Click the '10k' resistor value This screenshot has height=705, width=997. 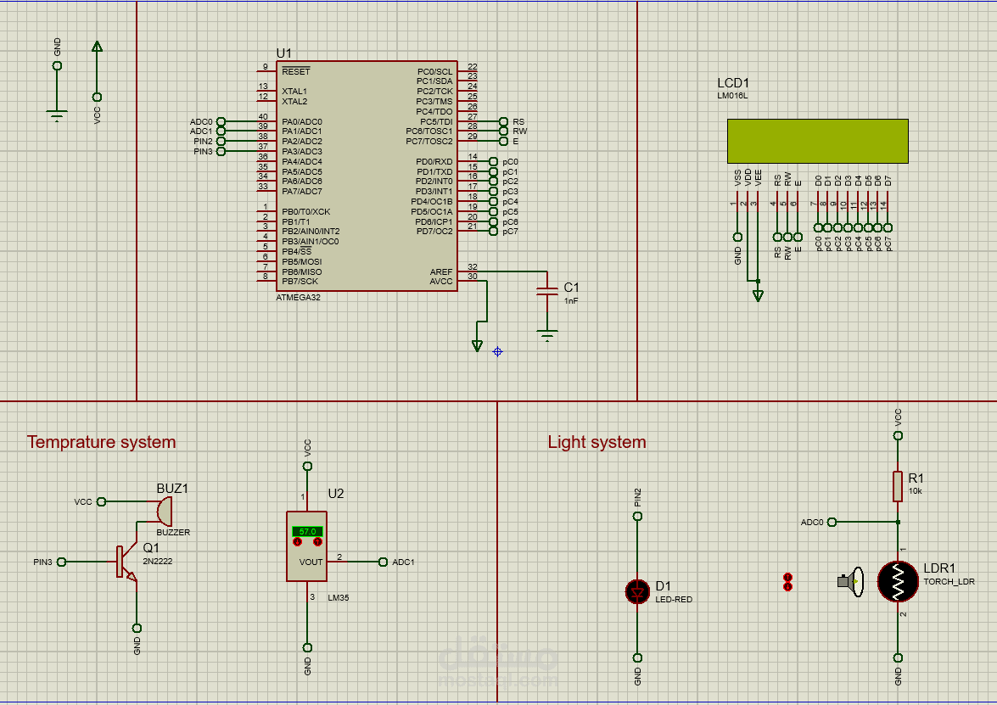(915, 491)
